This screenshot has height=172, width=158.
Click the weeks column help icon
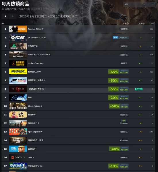coord(154,24)
